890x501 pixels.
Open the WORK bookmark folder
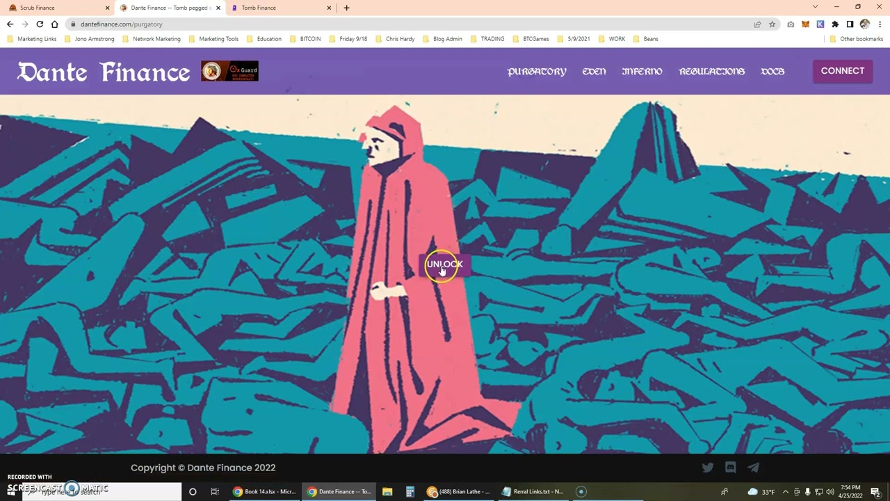(x=611, y=39)
